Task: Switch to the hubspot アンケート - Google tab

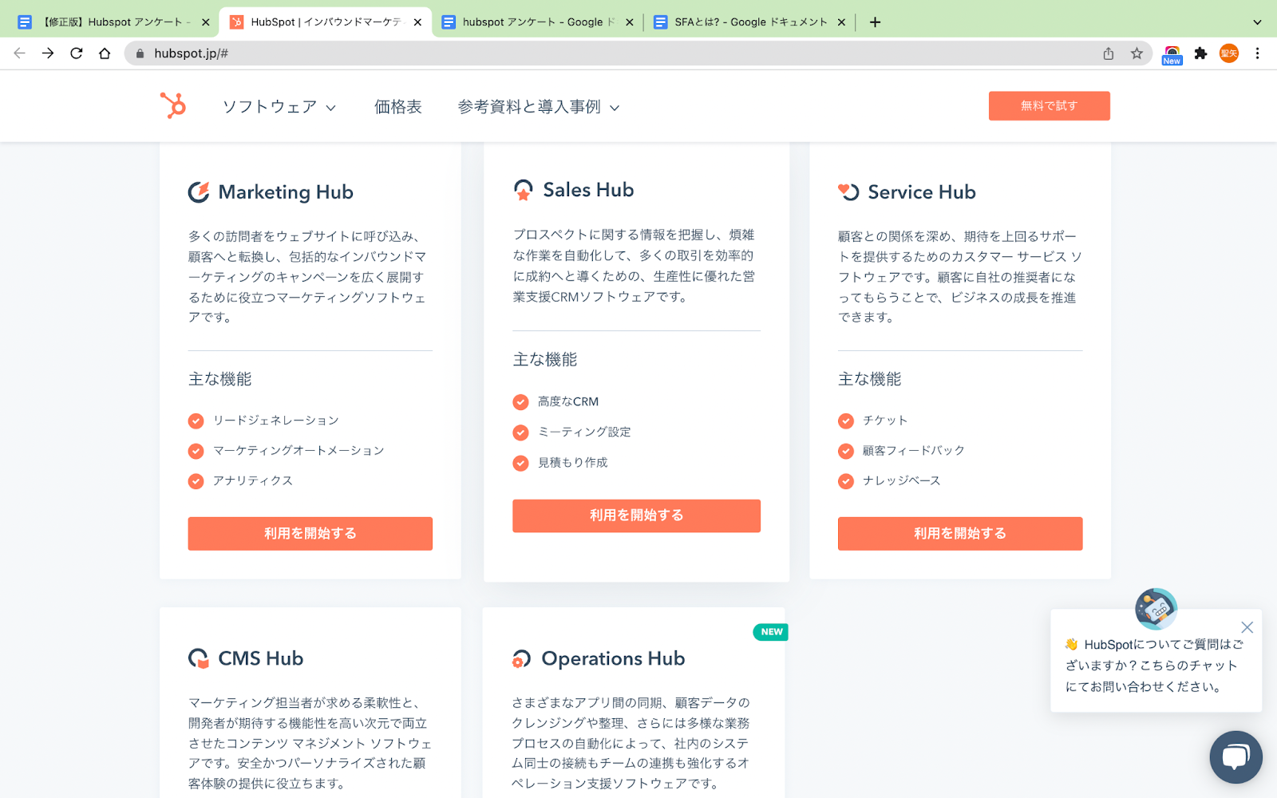Action: pos(537,22)
